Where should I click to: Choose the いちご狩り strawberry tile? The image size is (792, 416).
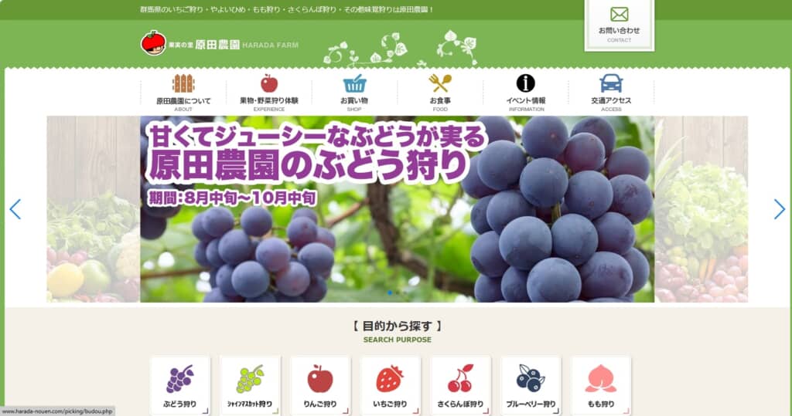pos(390,386)
